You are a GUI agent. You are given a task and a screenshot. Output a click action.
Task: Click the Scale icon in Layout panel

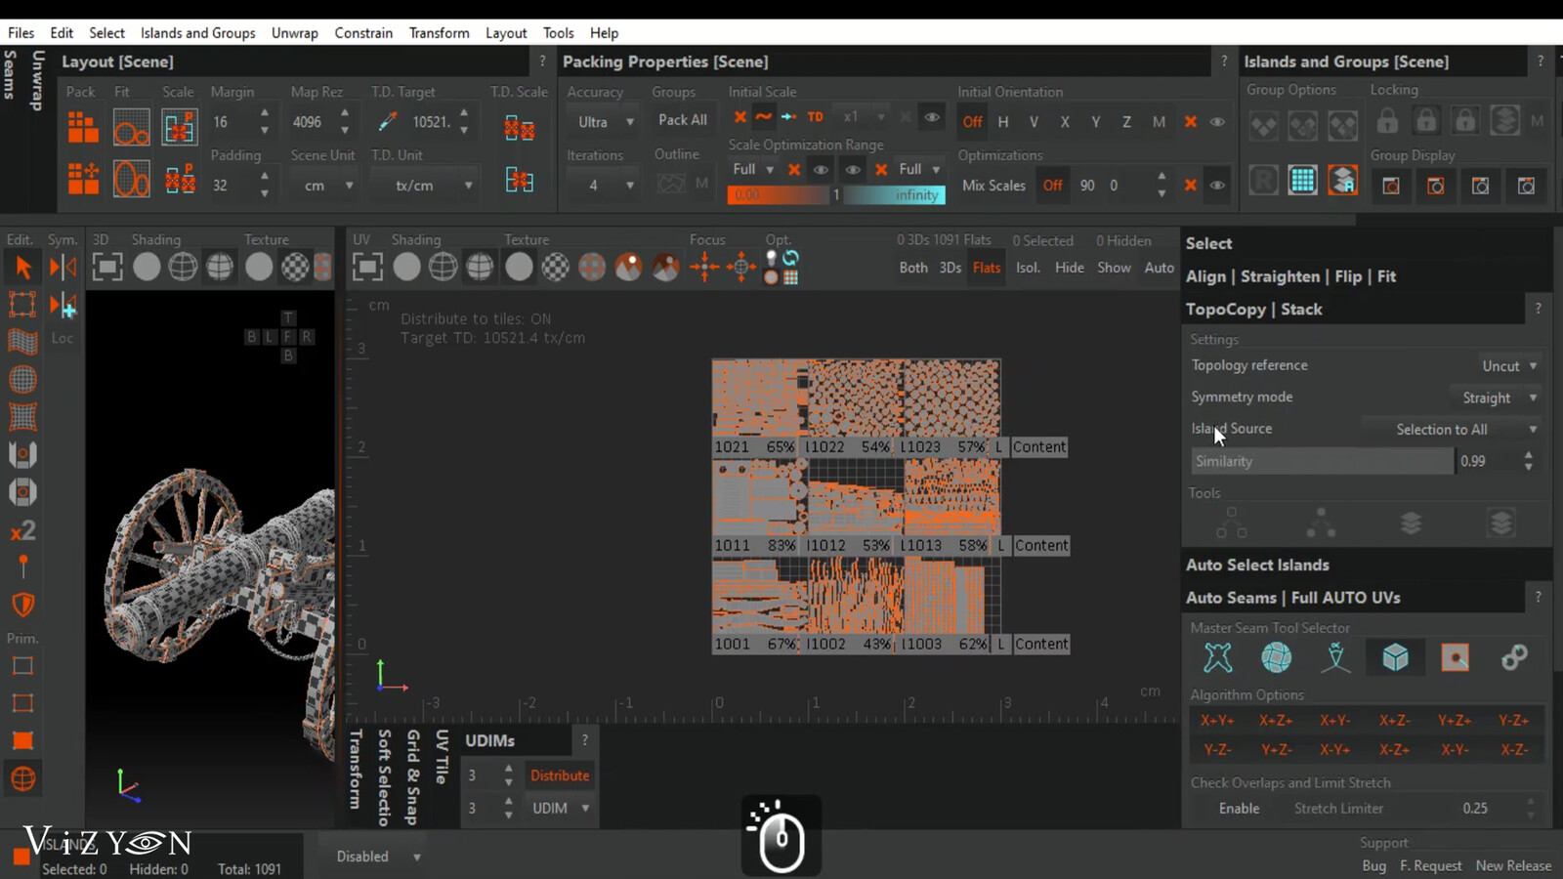click(179, 127)
